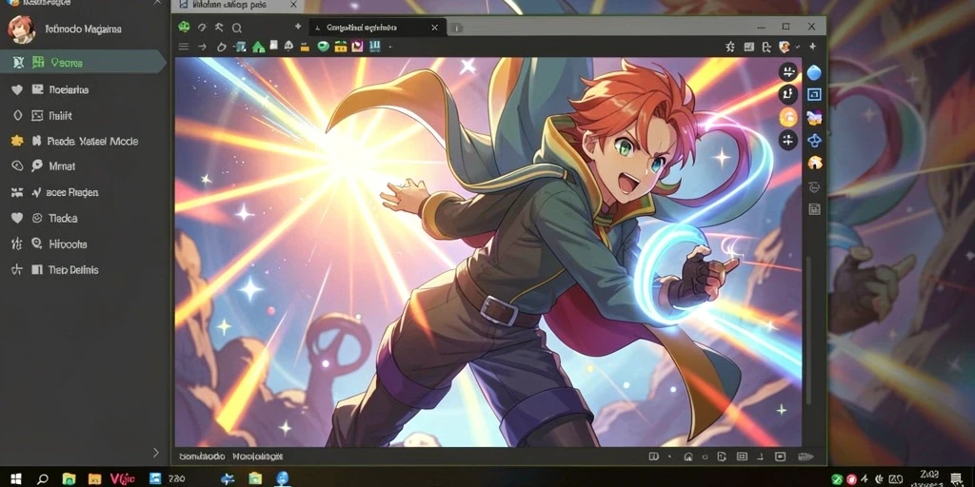Screen dimensions: 975x487
Task: Click the orange circular button over the image
Action: [787, 117]
